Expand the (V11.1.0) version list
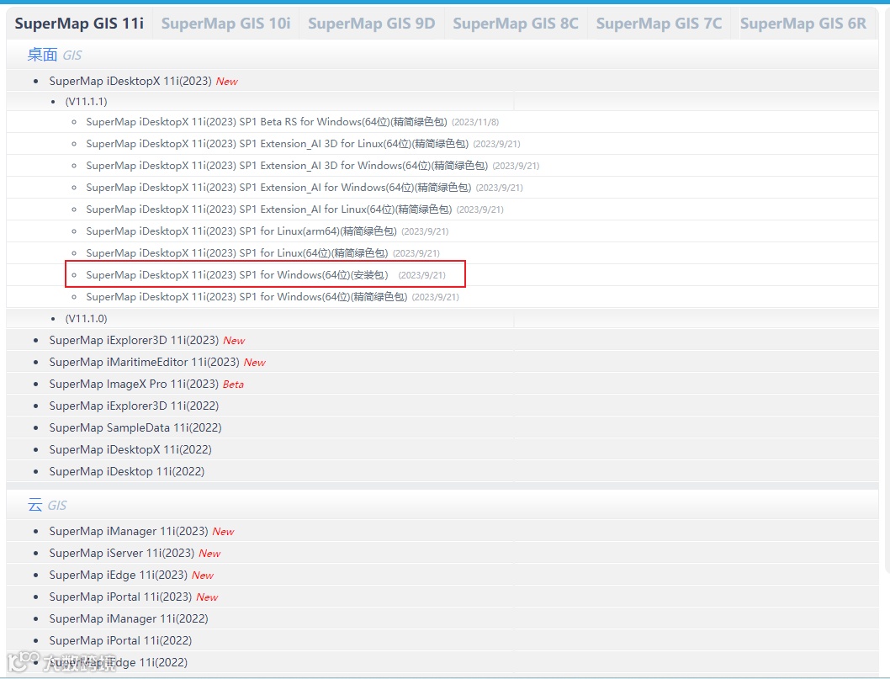The width and height of the screenshot is (890, 679). pyautogui.click(x=86, y=319)
